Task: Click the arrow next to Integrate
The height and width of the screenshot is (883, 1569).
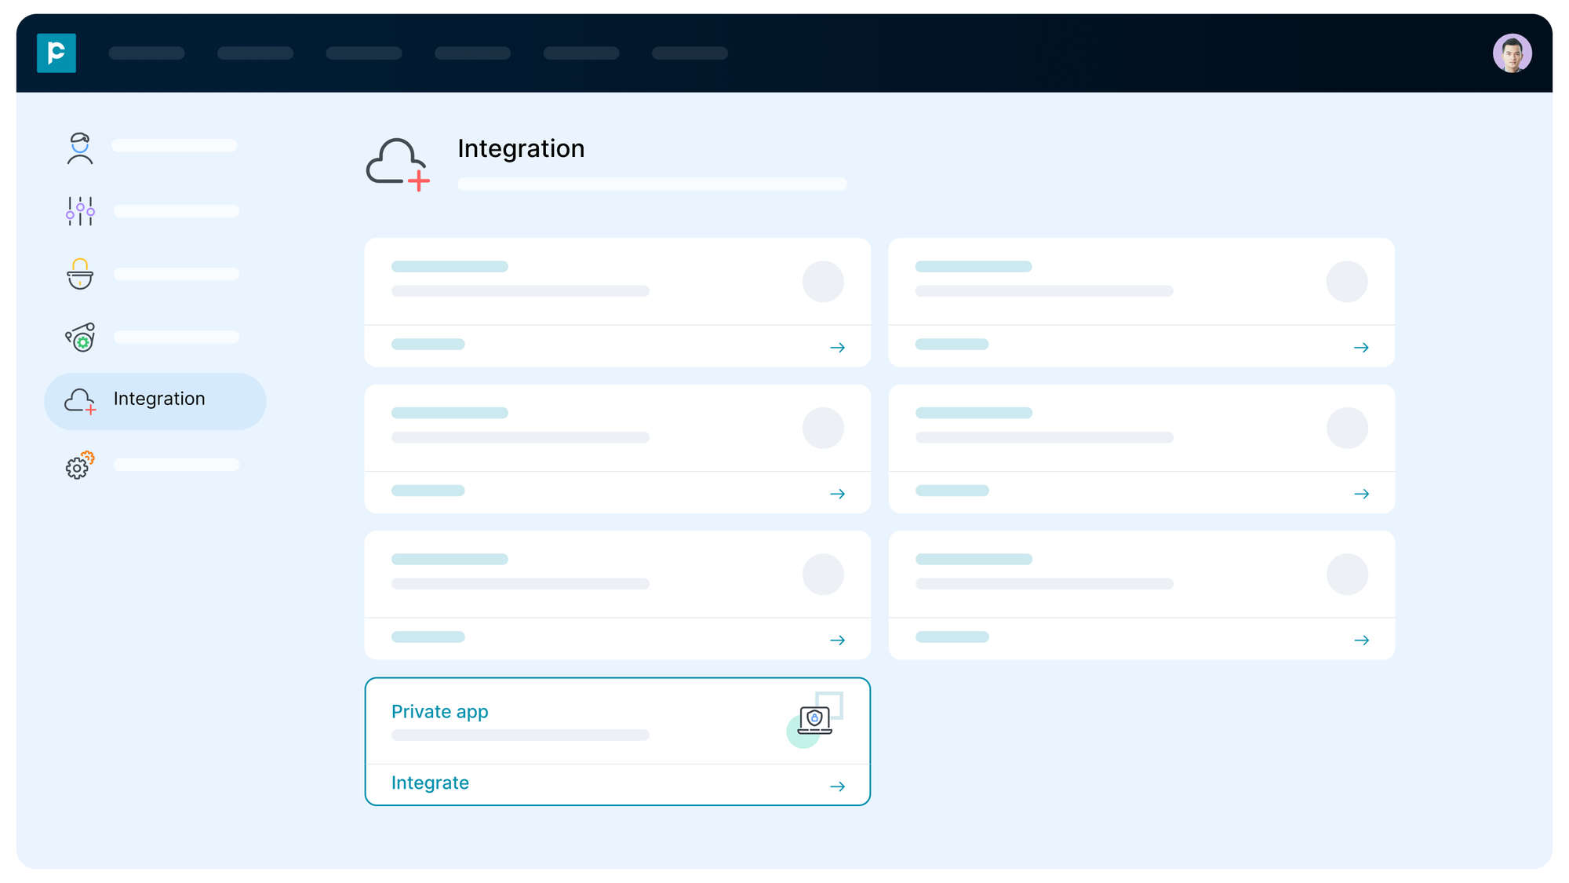Action: point(838,785)
